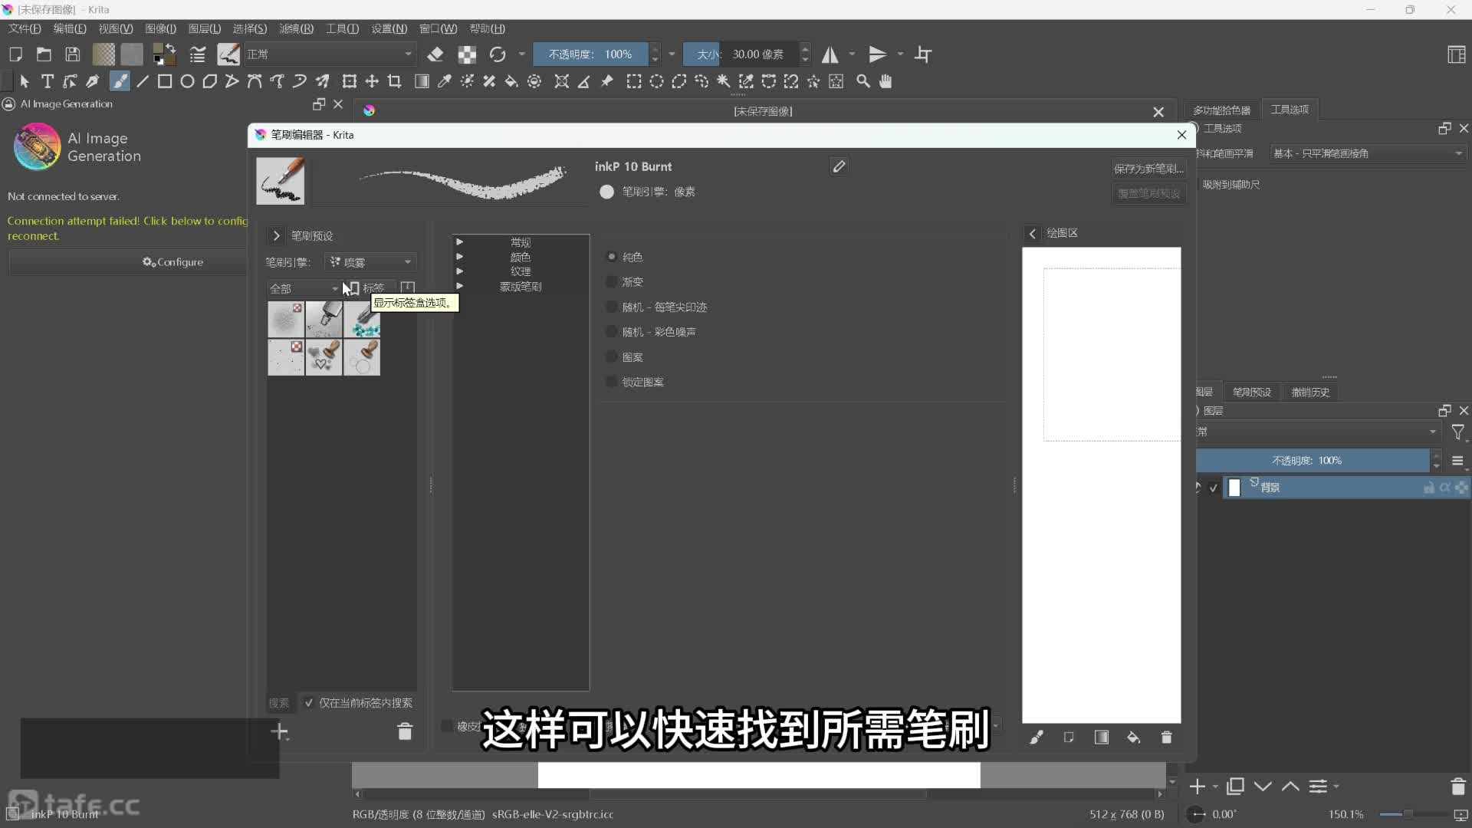Viewport: 1472px width, 828px height.
Task: Switch to 撤销历史 tab
Action: 1310,393
